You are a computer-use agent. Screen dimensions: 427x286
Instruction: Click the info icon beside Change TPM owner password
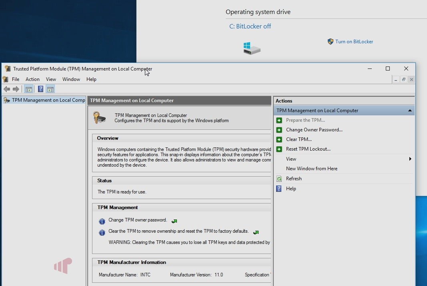point(102,222)
